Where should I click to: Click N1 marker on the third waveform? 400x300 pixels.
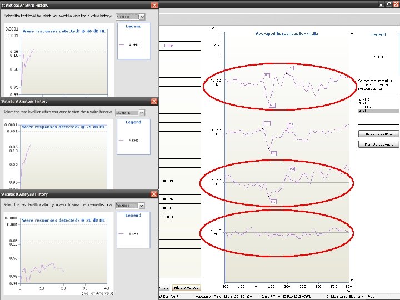273,202
